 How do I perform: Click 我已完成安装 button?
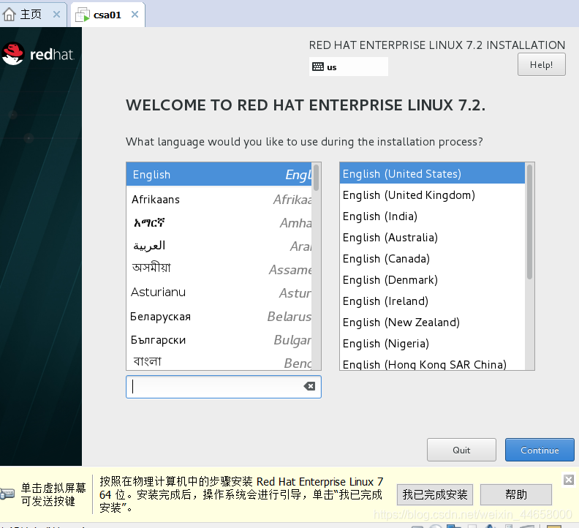(435, 494)
